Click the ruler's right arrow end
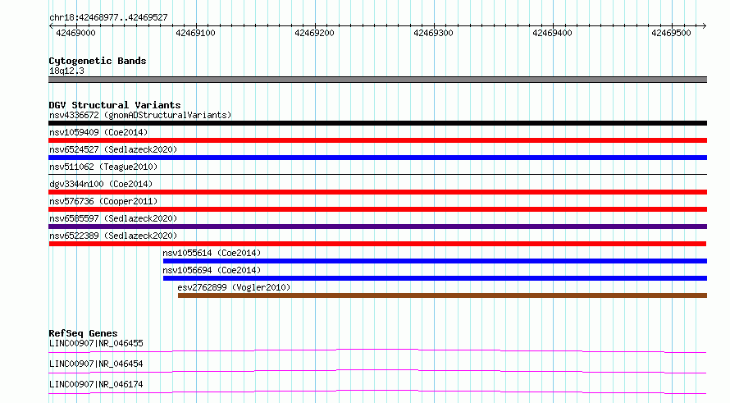Screen dimensions: 730x403 [x=705, y=26]
